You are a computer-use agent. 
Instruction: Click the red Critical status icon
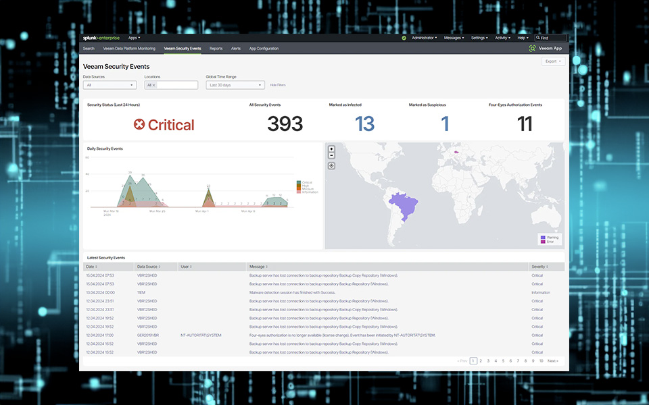click(139, 124)
